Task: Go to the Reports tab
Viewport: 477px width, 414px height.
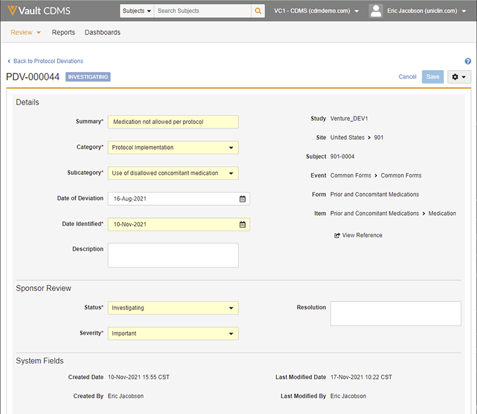Action: click(x=64, y=32)
